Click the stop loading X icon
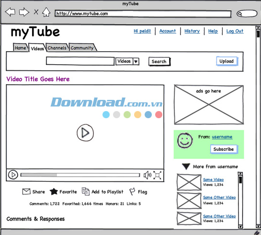Viewport: 261px width, 235px height. [36, 12]
